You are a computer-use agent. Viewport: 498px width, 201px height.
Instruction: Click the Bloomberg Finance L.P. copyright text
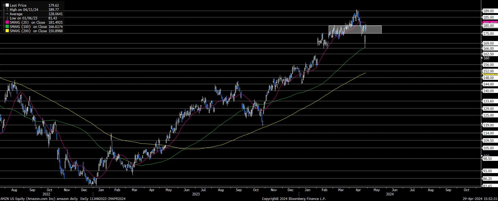pyautogui.click(x=294, y=199)
